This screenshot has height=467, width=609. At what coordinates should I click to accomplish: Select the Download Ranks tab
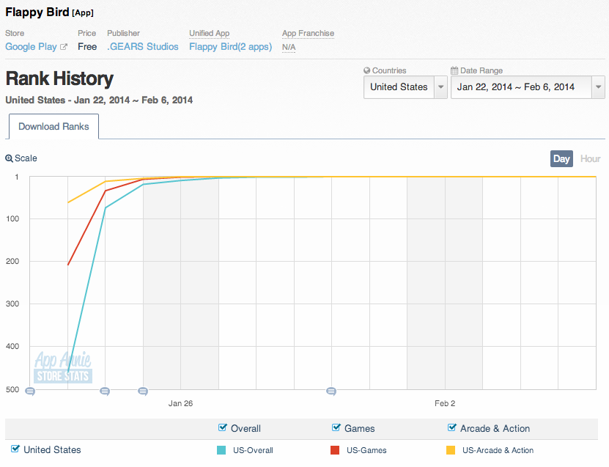(53, 126)
